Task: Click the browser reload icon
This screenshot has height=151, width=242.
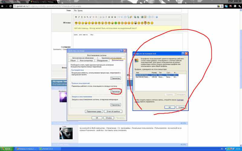Action: (10, 6)
